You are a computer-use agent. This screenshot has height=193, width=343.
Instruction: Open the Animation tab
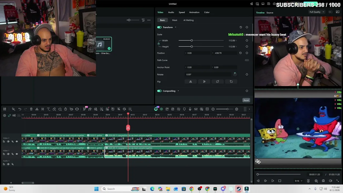tap(194, 12)
